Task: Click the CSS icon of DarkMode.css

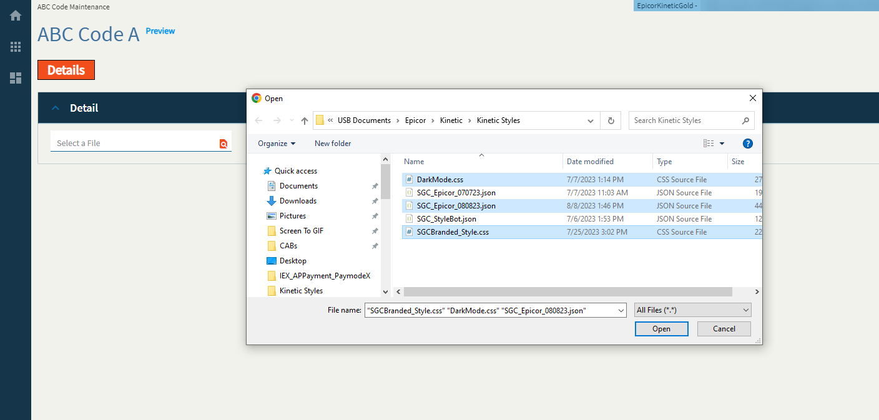Action: (x=409, y=180)
